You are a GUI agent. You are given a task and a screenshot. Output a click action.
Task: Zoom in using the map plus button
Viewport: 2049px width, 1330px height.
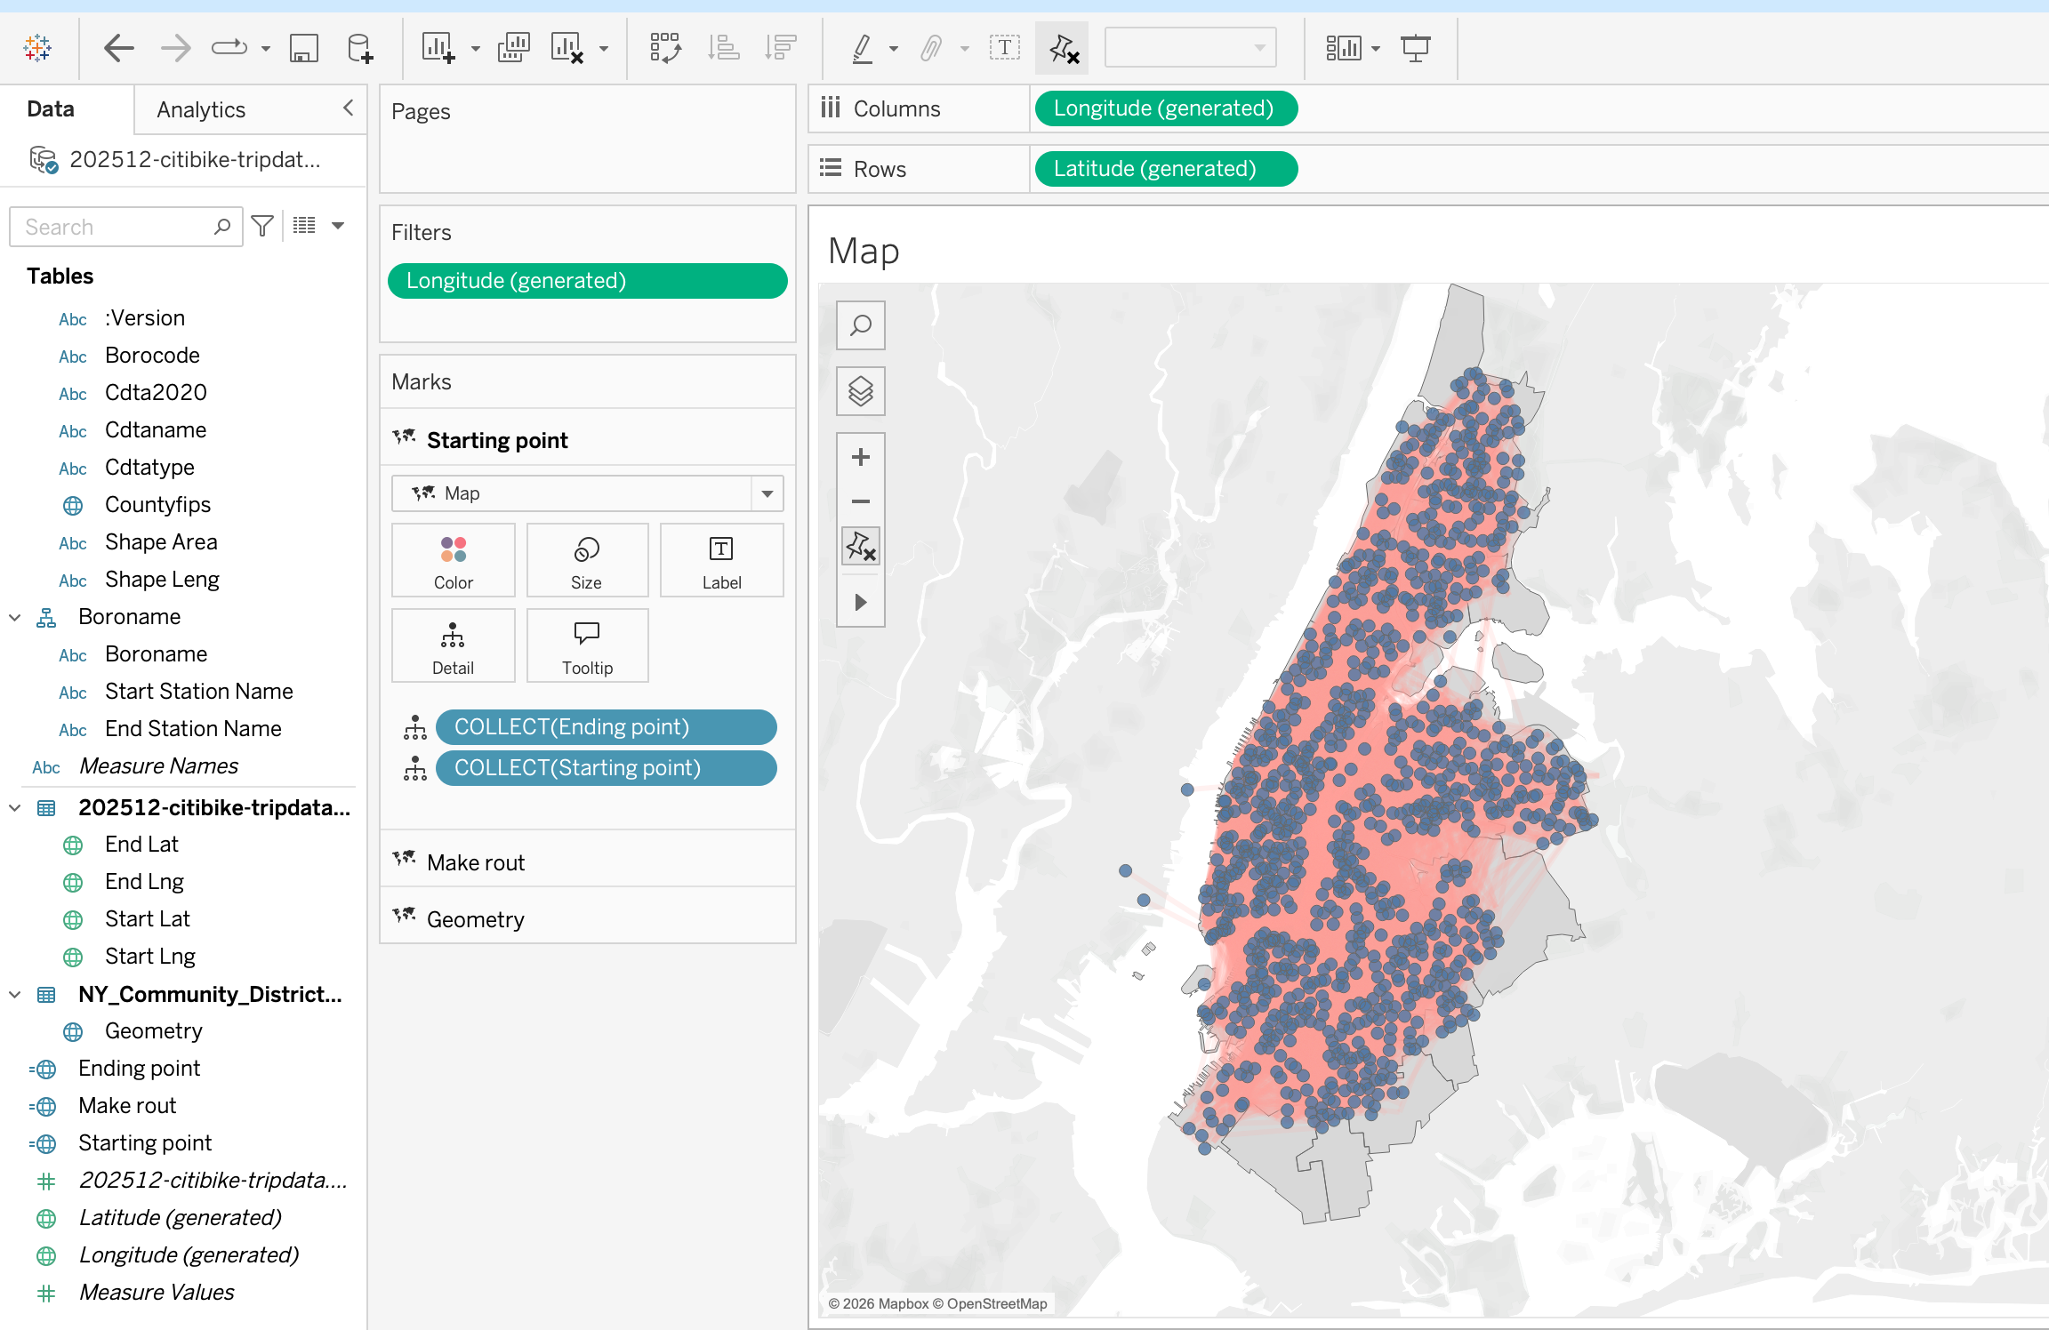[x=860, y=457]
